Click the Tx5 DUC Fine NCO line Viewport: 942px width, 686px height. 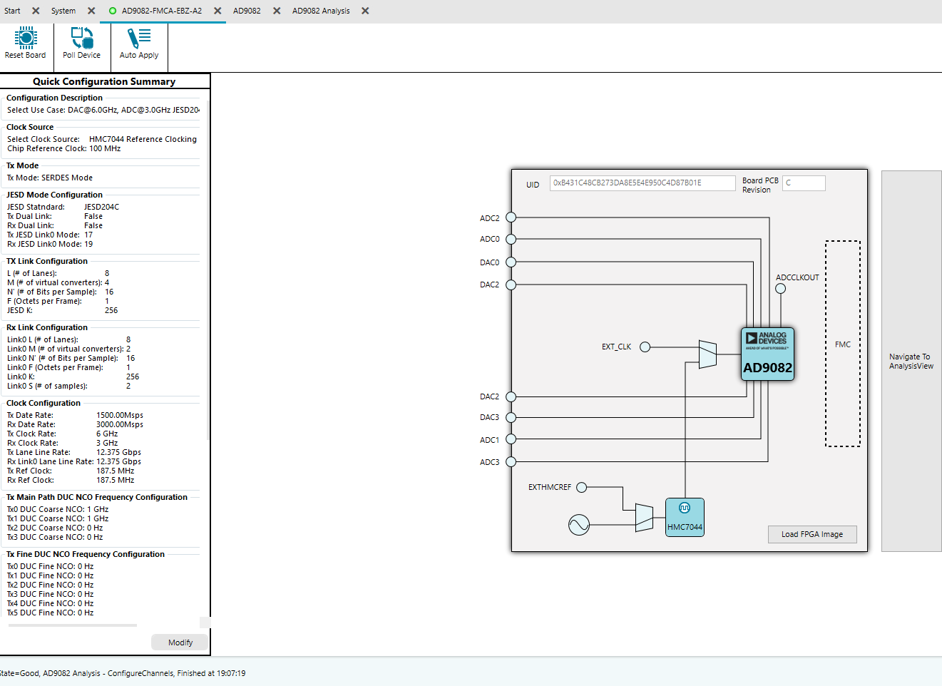coord(51,613)
